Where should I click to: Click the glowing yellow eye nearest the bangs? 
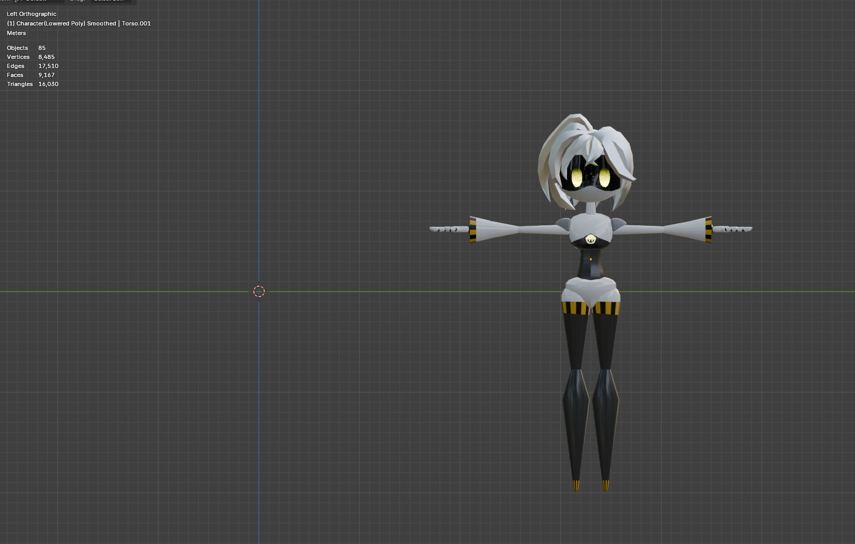pos(604,177)
